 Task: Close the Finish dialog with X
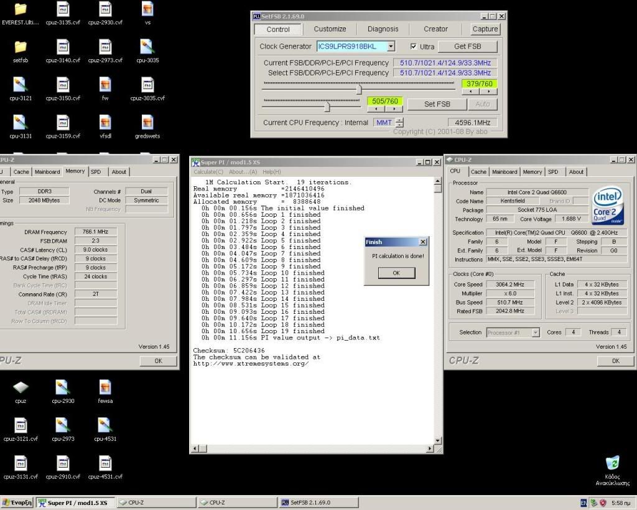(x=423, y=242)
